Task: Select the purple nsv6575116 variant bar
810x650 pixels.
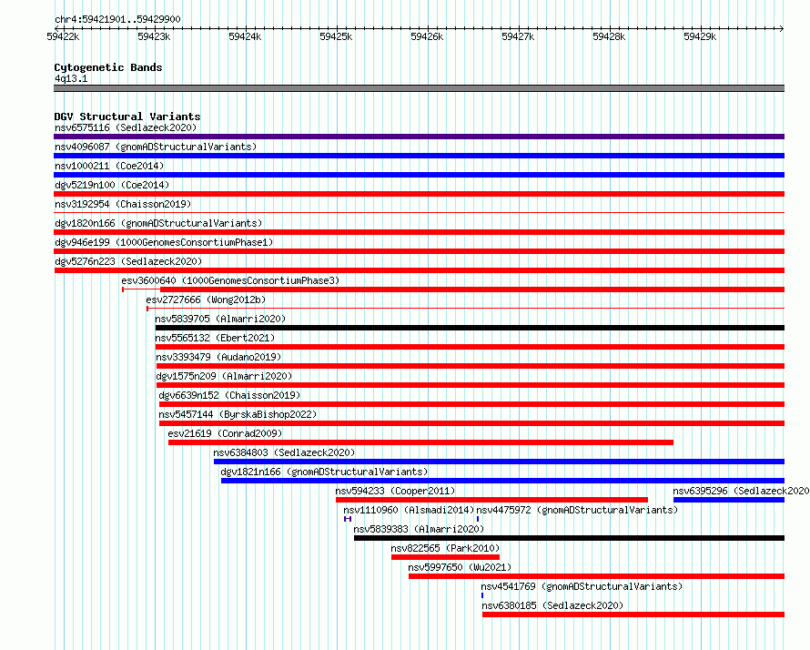Action: 419,137
